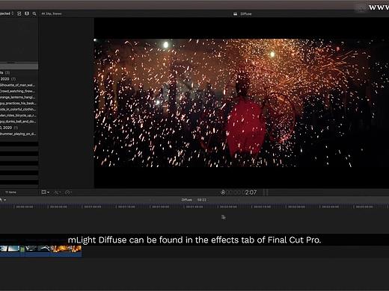The width and height of the screenshot is (389, 291).
Task: Select the date group with count (1)
Action: click(9, 128)
